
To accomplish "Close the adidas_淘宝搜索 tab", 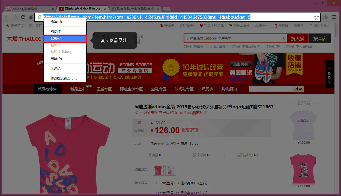I will [x=53, y=9].
